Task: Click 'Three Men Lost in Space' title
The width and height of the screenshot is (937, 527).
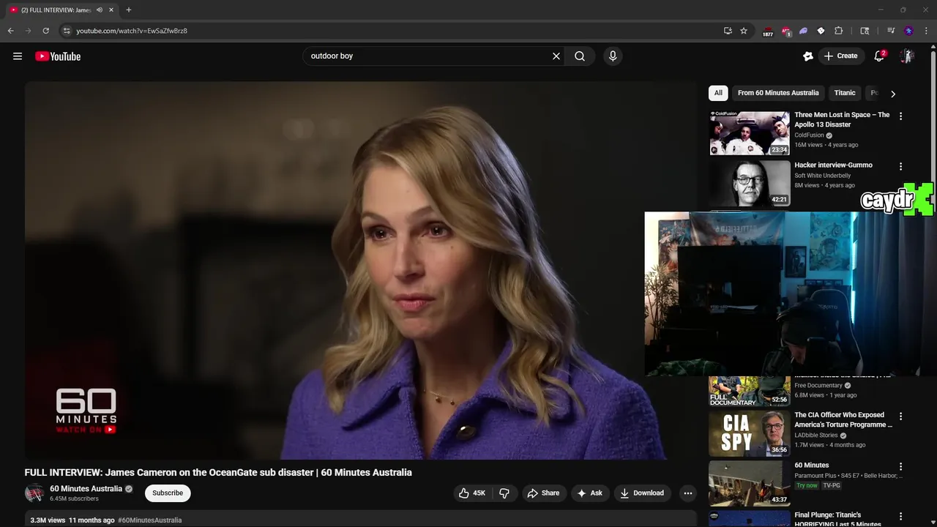Action: (842, 120)
